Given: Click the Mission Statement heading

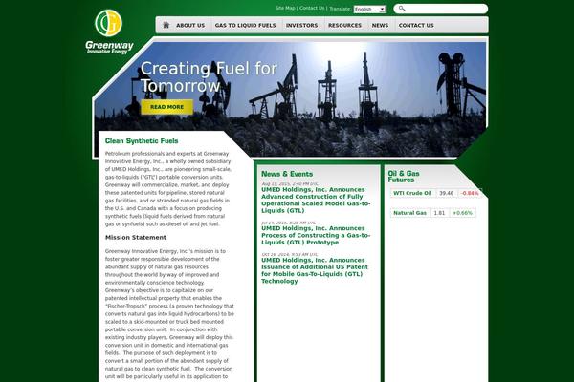Looking at the screenshot, I should pyautogui.click(x=136, y=237).
